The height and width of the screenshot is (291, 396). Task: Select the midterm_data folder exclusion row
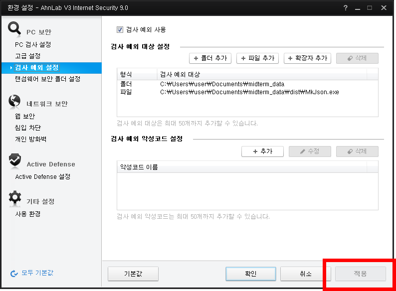coord(247,84)
